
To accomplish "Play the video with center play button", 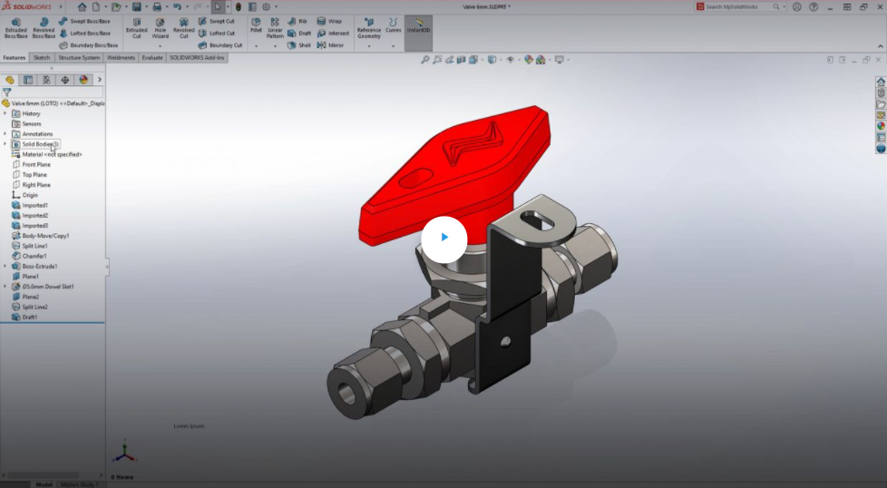I will [x=443, y=238].
